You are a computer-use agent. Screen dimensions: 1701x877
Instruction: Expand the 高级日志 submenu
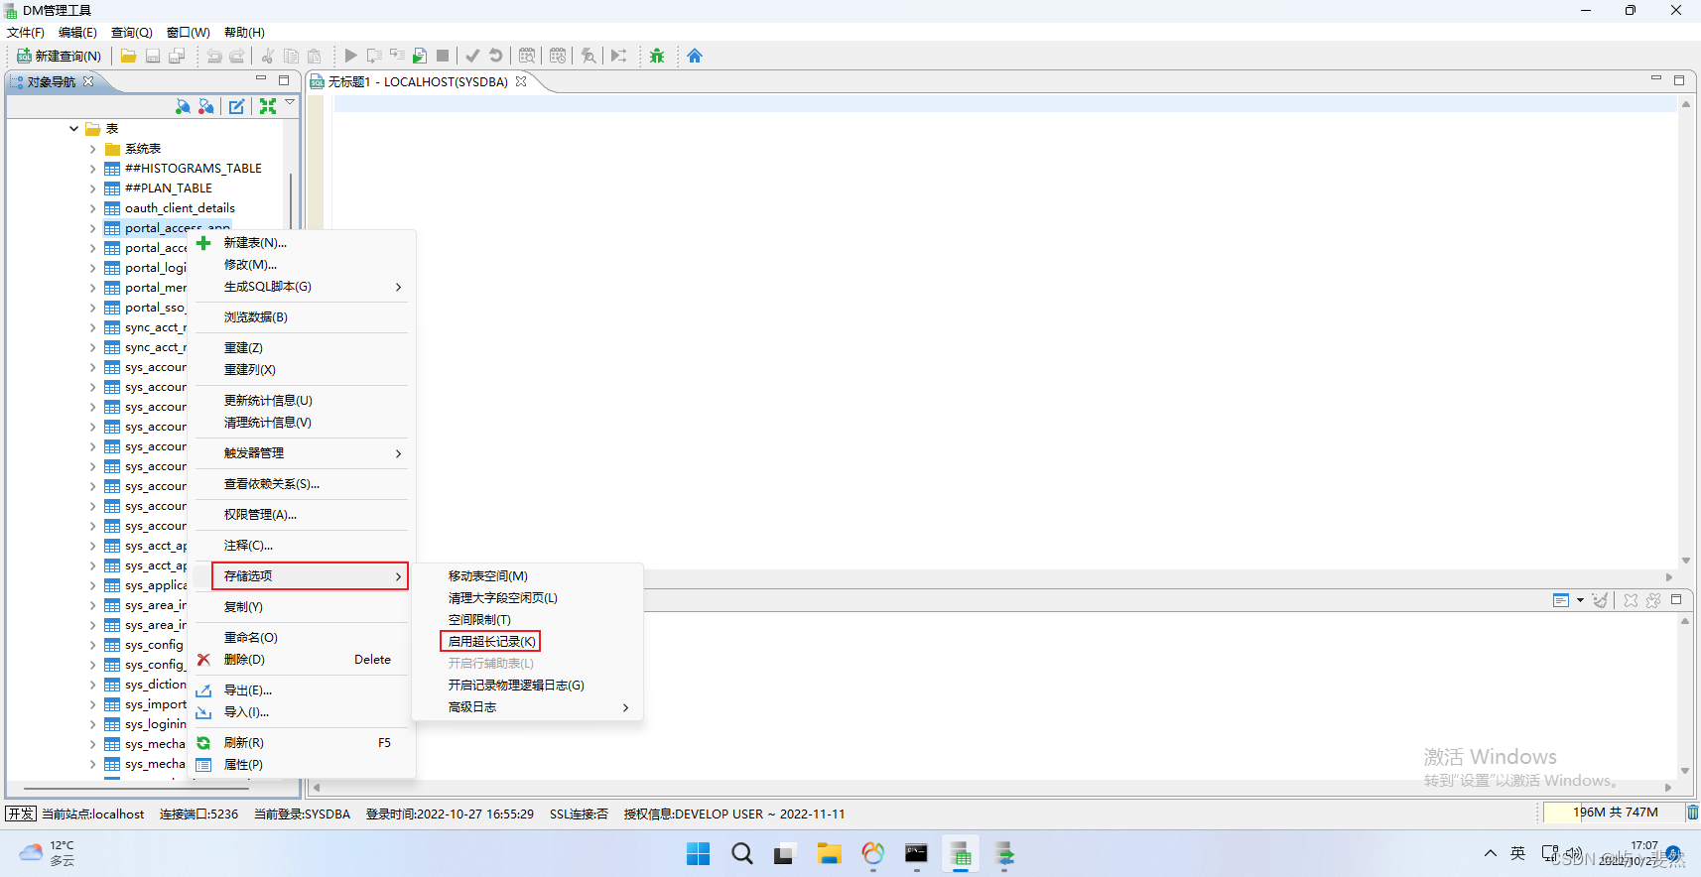(x=527, y=707)
